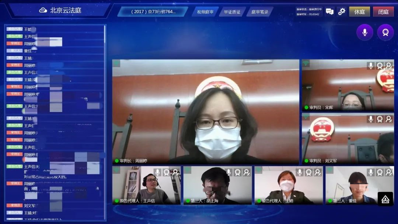Click user edit icon on 王声信 tile
398x224 pixels.
tap(176, 172)
